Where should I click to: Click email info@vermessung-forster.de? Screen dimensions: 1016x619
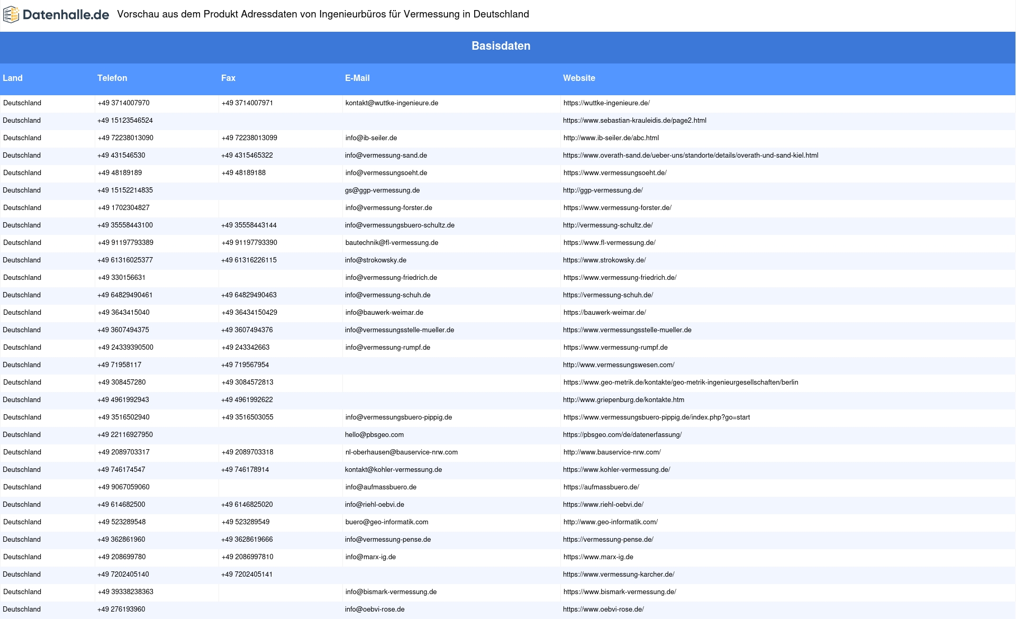pos(389,208)
